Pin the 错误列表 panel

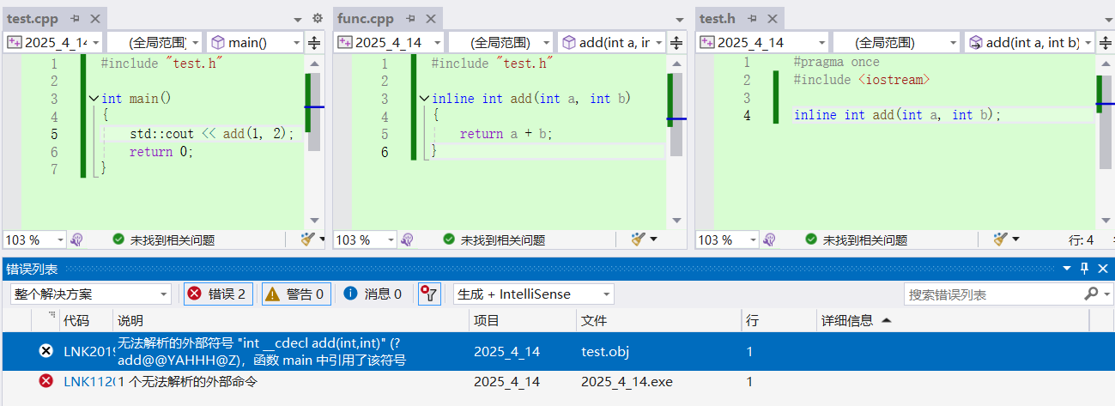[1084, 269]
